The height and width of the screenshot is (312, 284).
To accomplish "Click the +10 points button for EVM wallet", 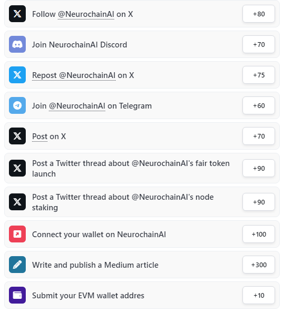I will 259,295.
